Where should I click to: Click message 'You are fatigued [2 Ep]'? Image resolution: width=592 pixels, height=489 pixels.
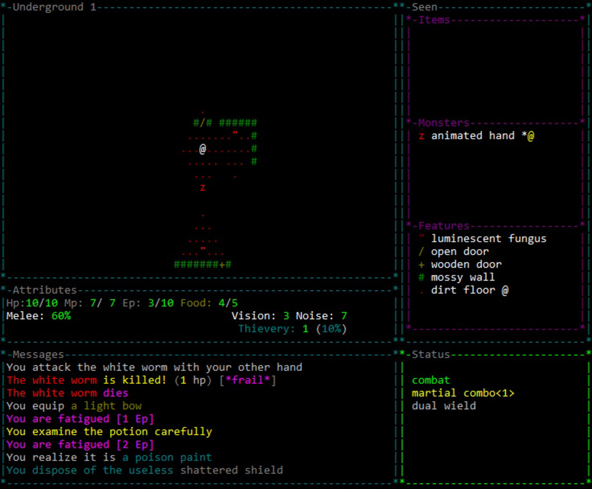pos(80,444)
